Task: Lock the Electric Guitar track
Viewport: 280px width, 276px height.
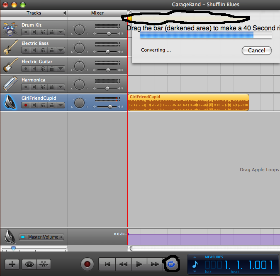Action: (52, 69)
